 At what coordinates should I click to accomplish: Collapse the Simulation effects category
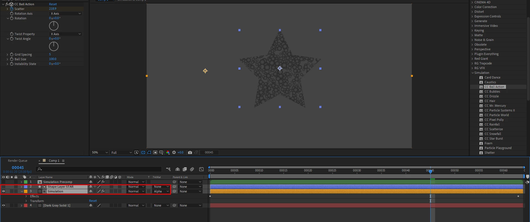[473, 73]
